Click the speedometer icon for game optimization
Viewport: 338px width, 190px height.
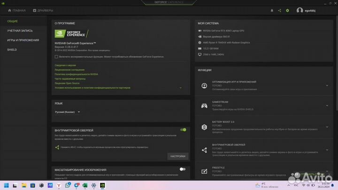[204, 85]
